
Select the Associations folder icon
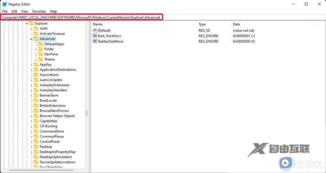click(36, 75)
